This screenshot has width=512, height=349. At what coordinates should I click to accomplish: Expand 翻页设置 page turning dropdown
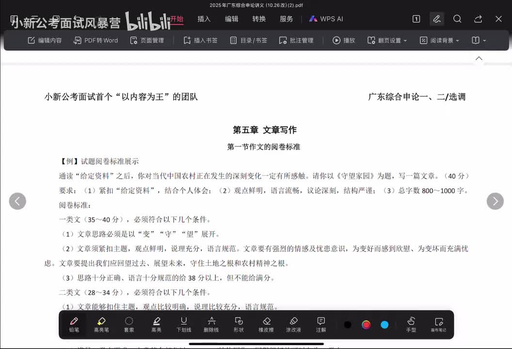(387, 41)
